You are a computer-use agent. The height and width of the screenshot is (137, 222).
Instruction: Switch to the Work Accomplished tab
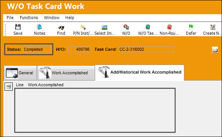pos(66,73)
